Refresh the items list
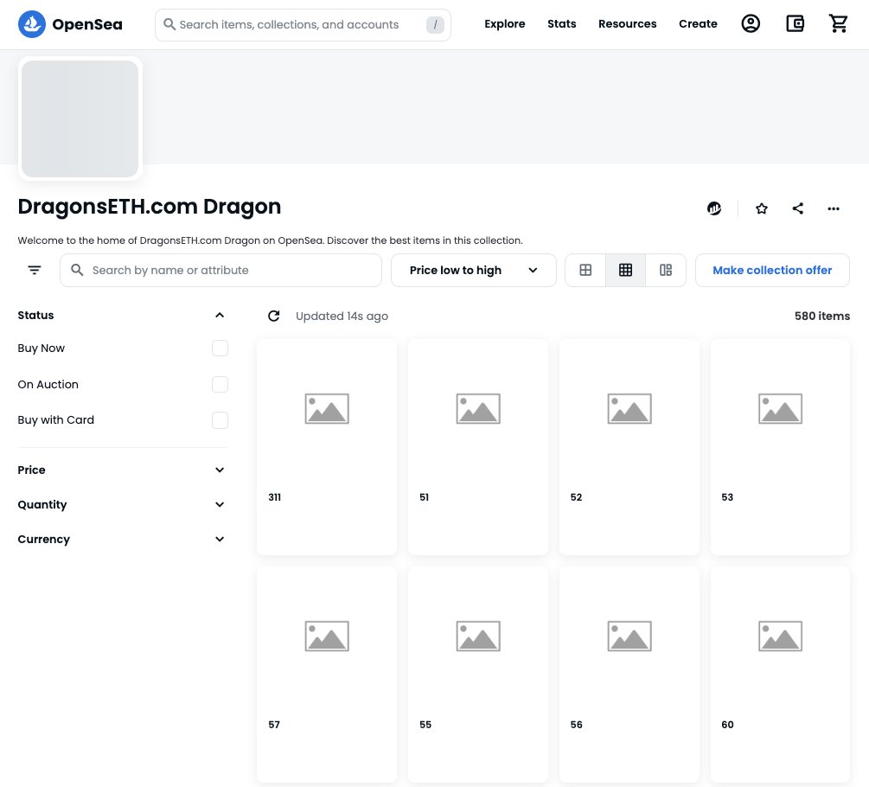The image size is (869, 787). [274, 316]
